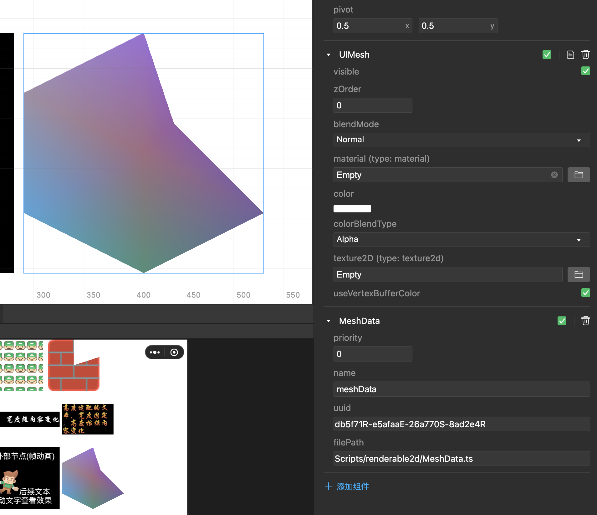
Task: Delete the MeshData component with trash icon
Action: pos(585,321)
